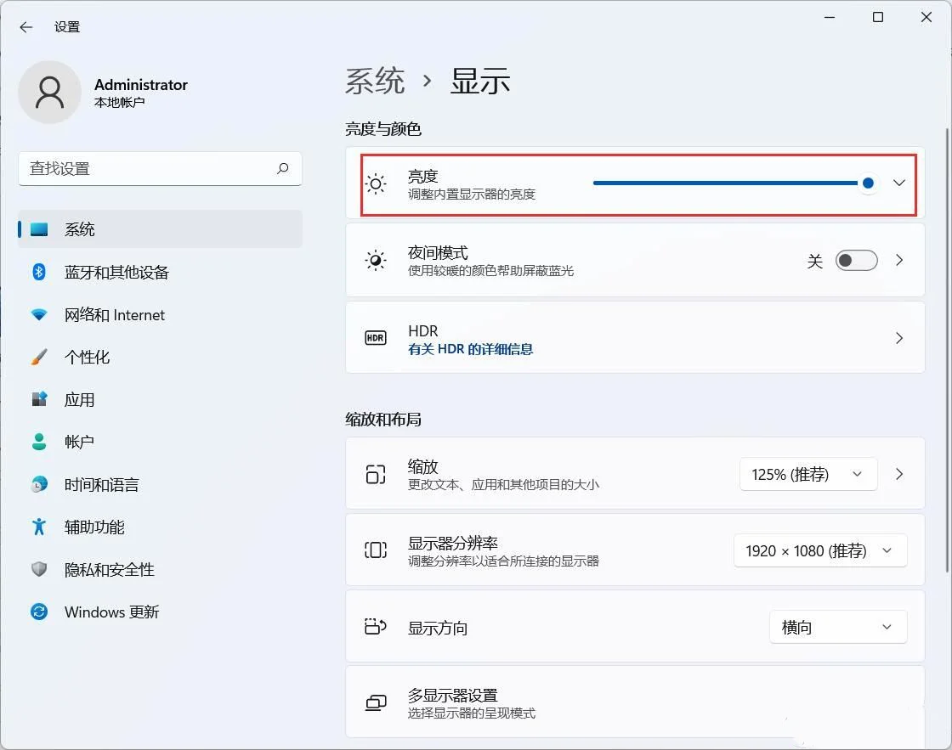
Task: Open the 横向 orientation dropdown
Action: coord(838,627)
